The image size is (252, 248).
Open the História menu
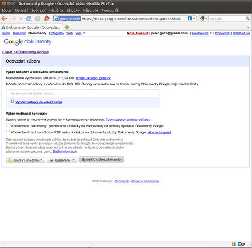click(56, 10)
